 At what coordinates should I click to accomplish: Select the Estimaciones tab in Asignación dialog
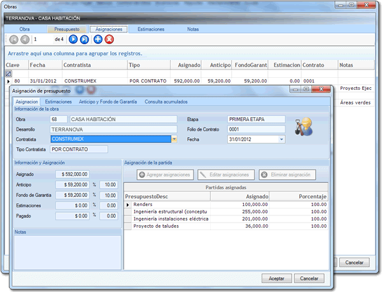click(58, 102)
